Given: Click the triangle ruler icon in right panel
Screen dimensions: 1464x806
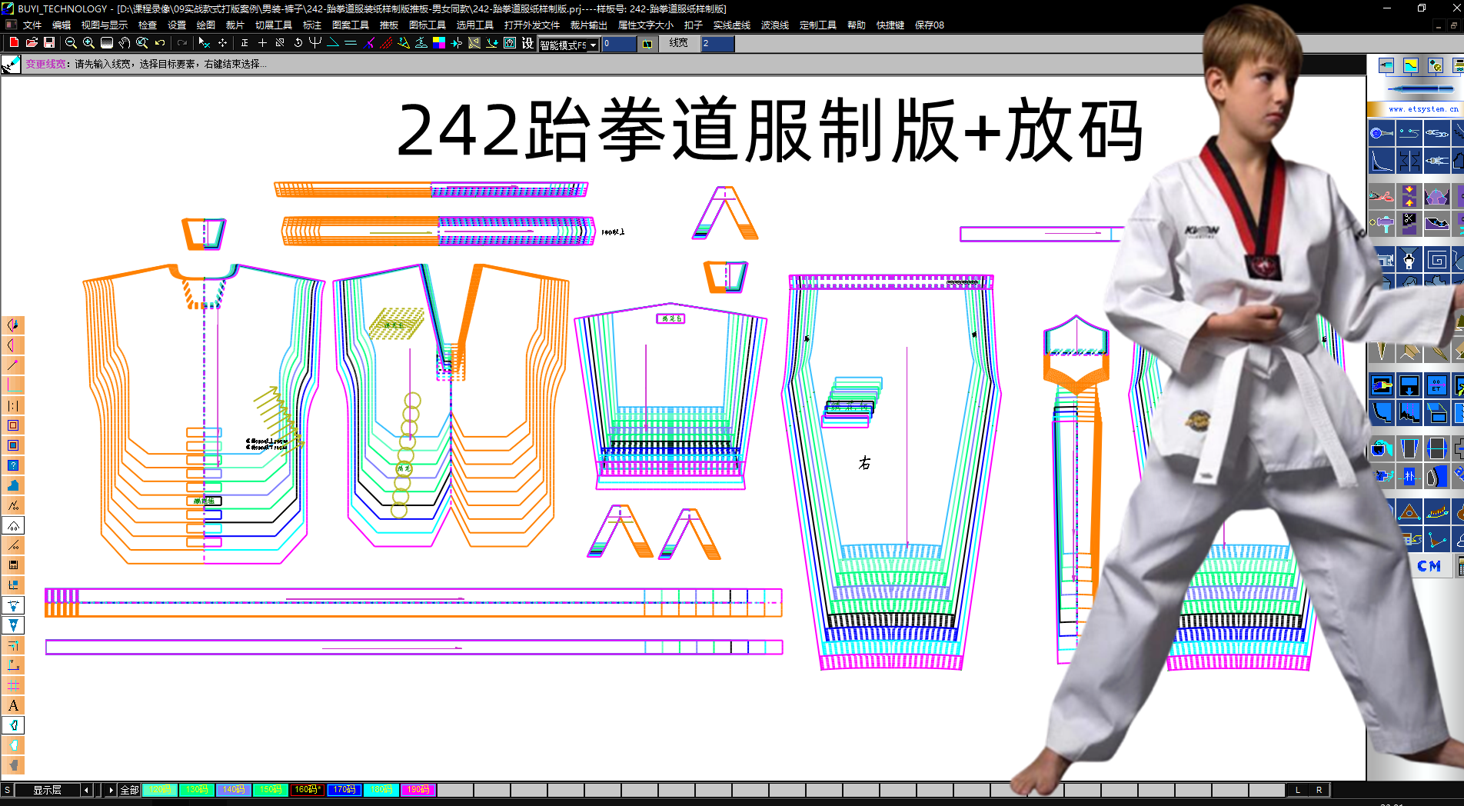Looking at the screenshot, I should tap(1409, 512).
